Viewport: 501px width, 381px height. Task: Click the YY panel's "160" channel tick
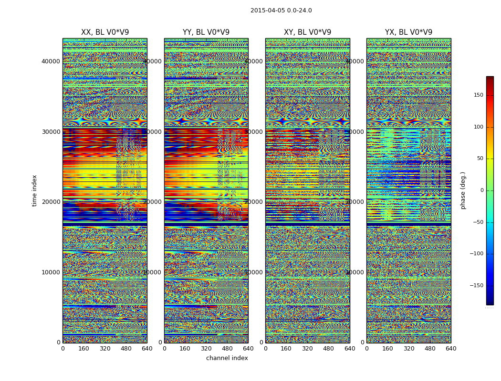point(185,349)
